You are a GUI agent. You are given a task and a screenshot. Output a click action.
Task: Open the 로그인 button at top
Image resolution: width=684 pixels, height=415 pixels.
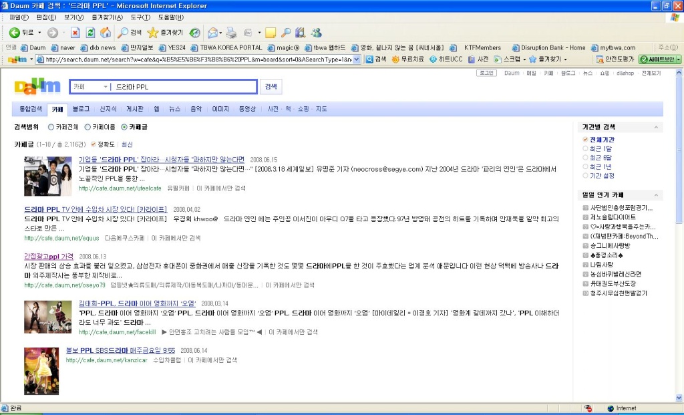(486, 73)
